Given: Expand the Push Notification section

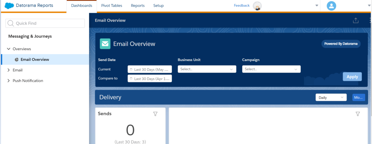Looking at the screenshot, I should click(x=9, y=81).
